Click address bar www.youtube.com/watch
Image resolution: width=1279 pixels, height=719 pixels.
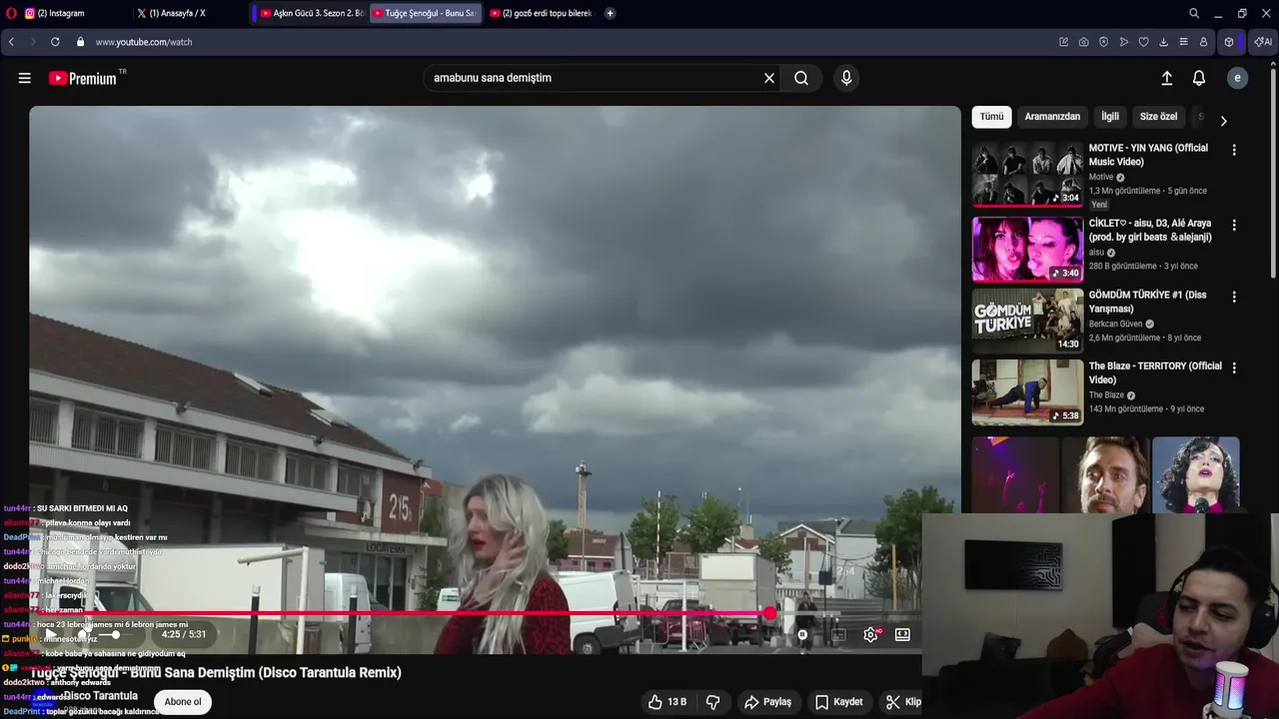(144, 42)
